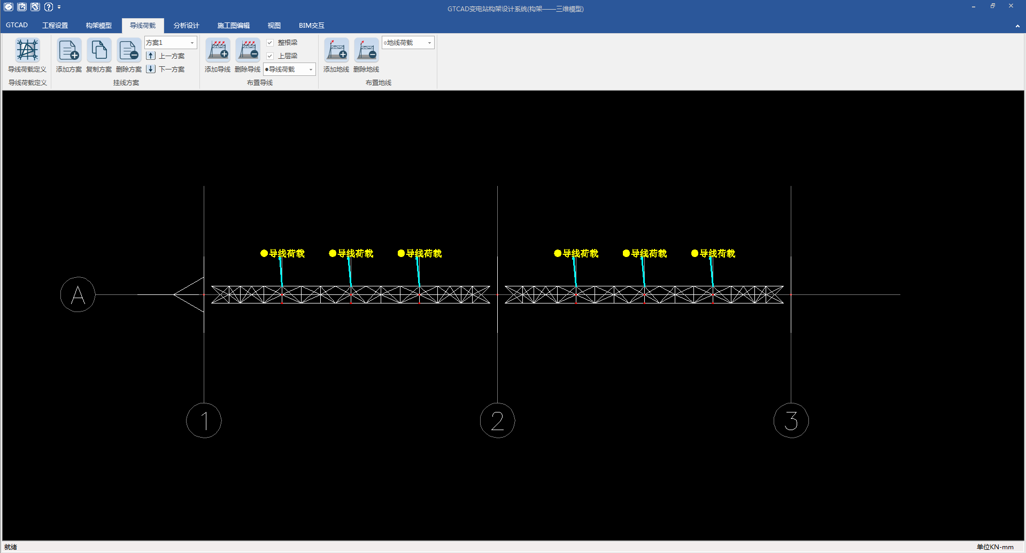Open the 地线荷载 dropdown

(x=429, y=43)
